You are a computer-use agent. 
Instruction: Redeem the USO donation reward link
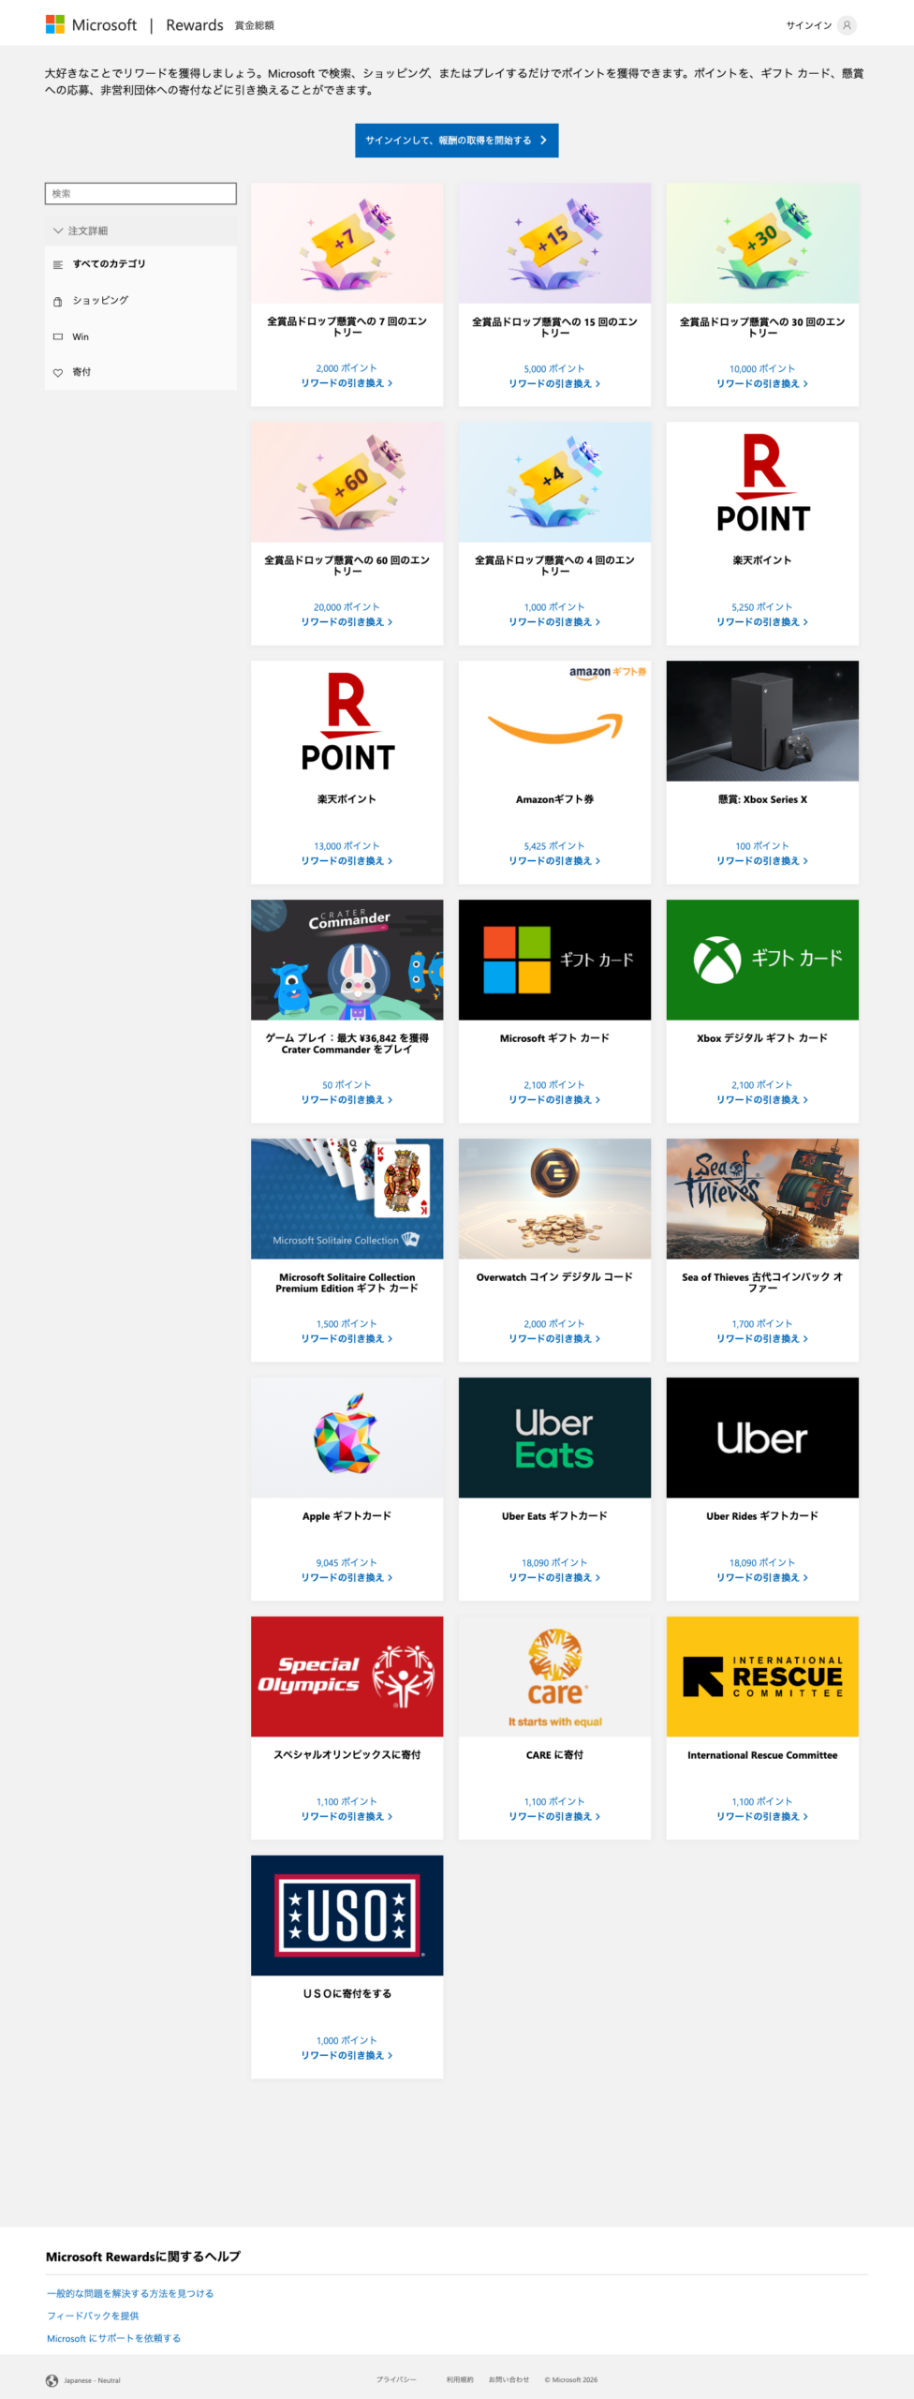click(346, 2055)
